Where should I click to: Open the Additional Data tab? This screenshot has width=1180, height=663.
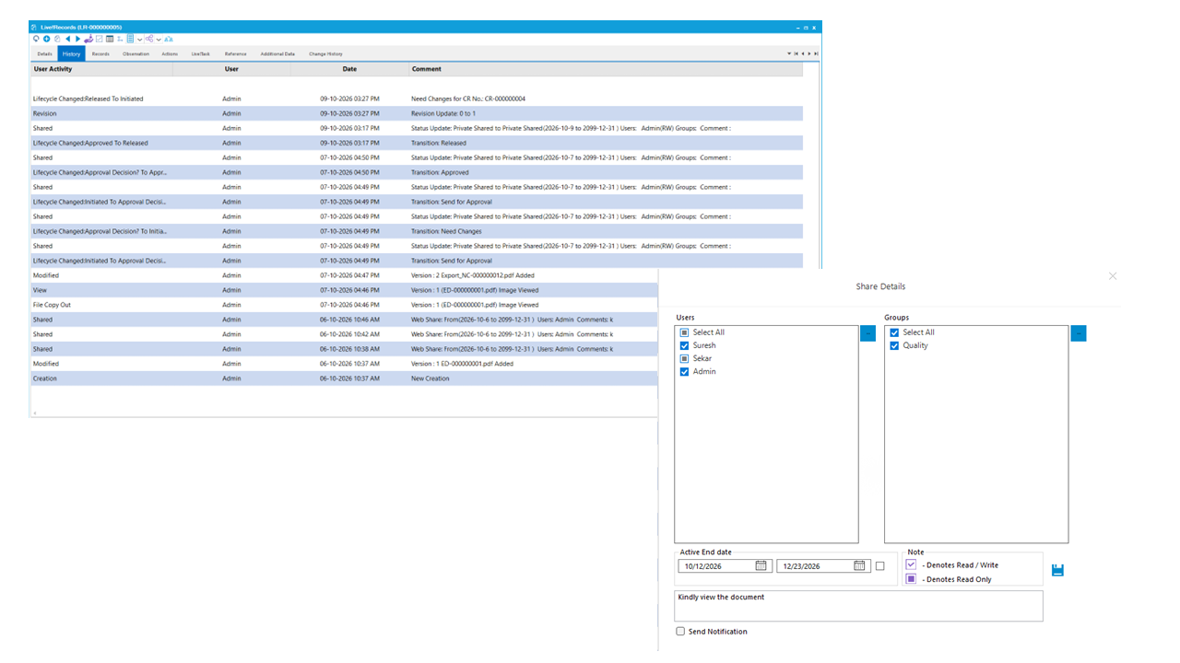click(x=277, y=53)
